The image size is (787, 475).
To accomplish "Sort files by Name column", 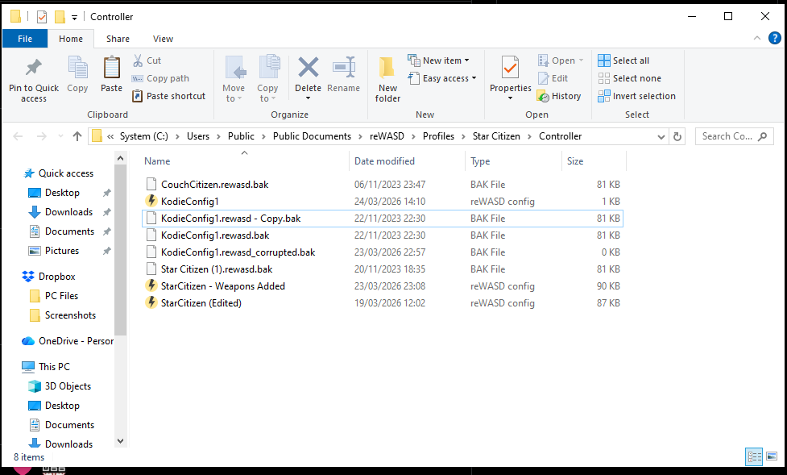I will coord(157,161).
